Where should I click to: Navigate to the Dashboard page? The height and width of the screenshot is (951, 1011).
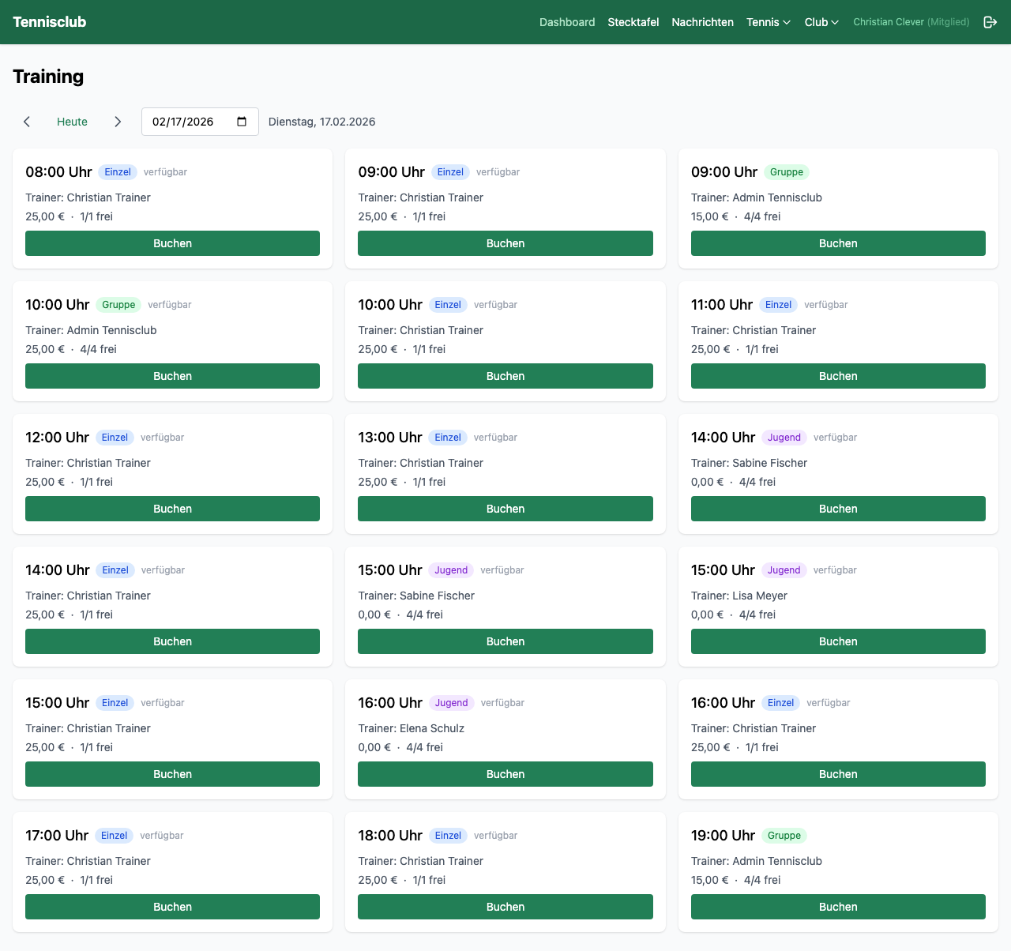[x=567, y=22]
